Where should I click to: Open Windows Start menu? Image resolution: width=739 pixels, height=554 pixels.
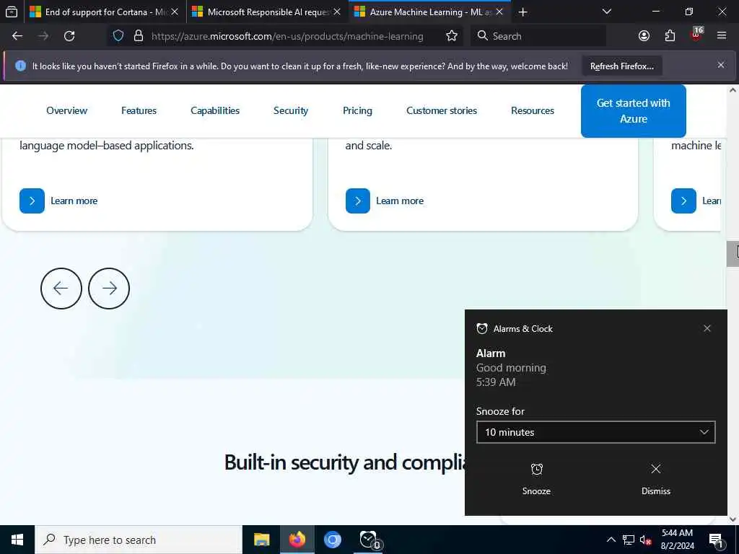[x=17, y=540]
